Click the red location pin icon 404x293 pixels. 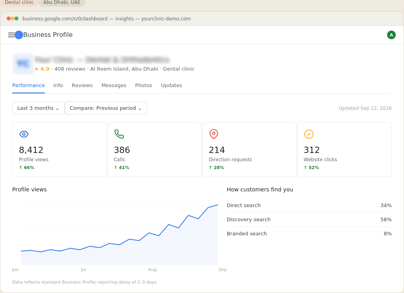tap(214, 134)
